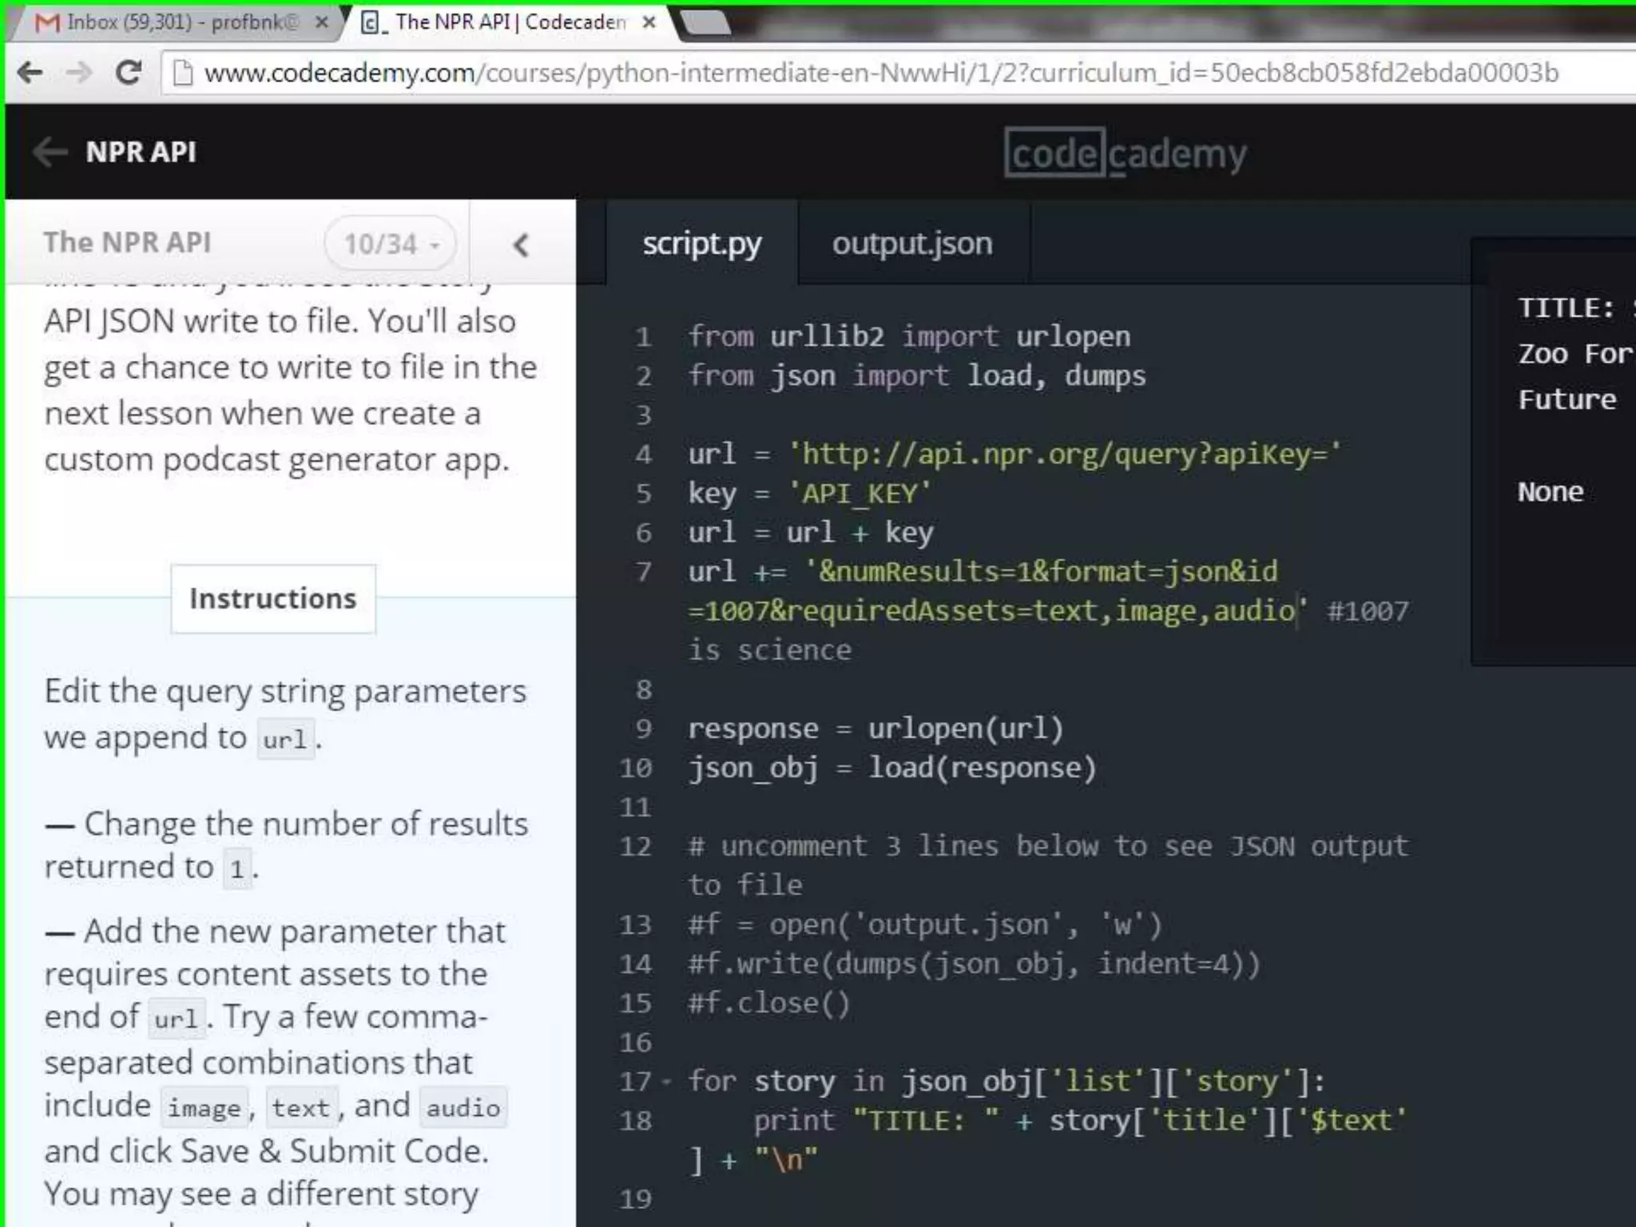Click the #f = open('output.json') comment line
This screenshot has width=1636, height=1227.
[x=925, y=923]
